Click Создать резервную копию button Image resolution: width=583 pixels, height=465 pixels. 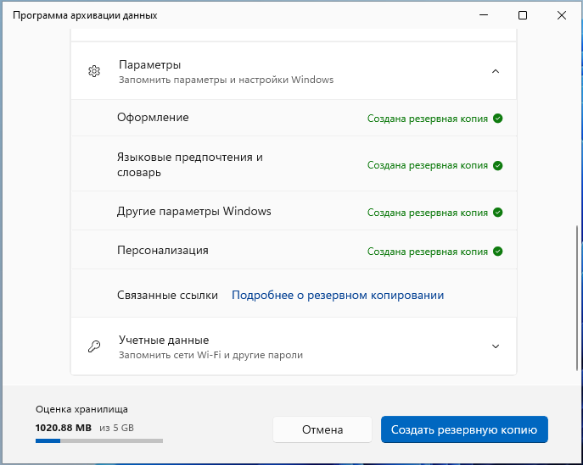point(464,429)
